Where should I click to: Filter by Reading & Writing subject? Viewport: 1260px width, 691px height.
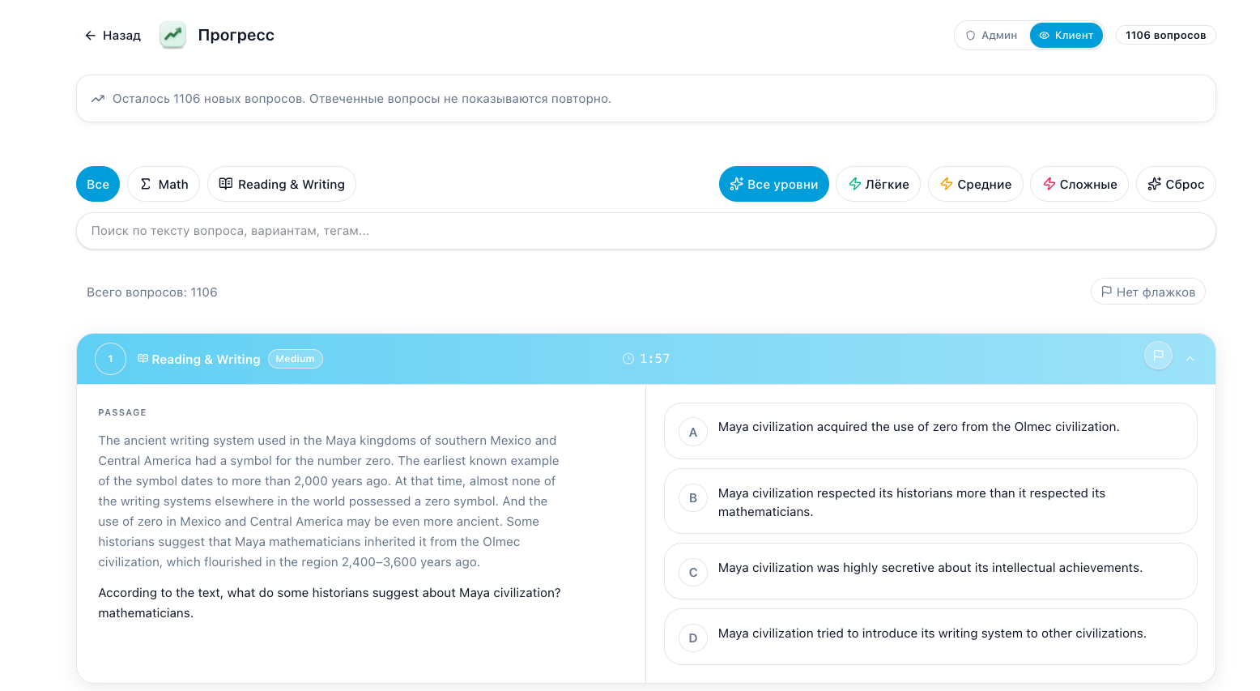(x=282, y=184)
